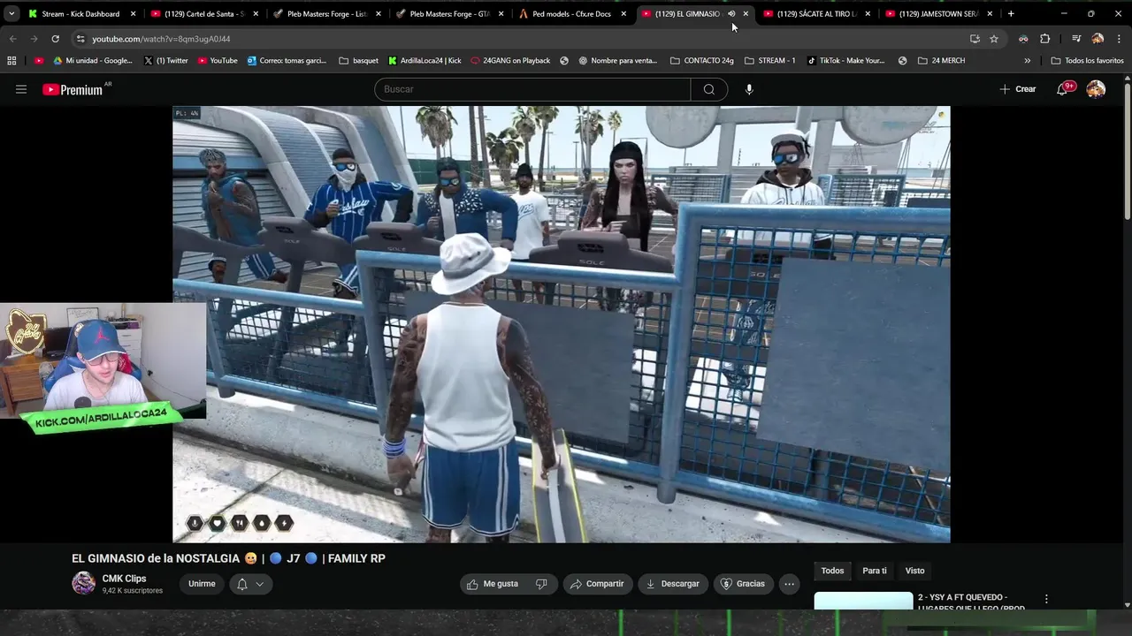Switch to Ped models - Cfx.re Docs tab
1132x636 pixels.
tap(571, 14)
